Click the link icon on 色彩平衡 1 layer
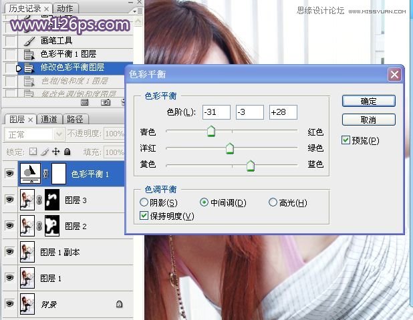 45,174
